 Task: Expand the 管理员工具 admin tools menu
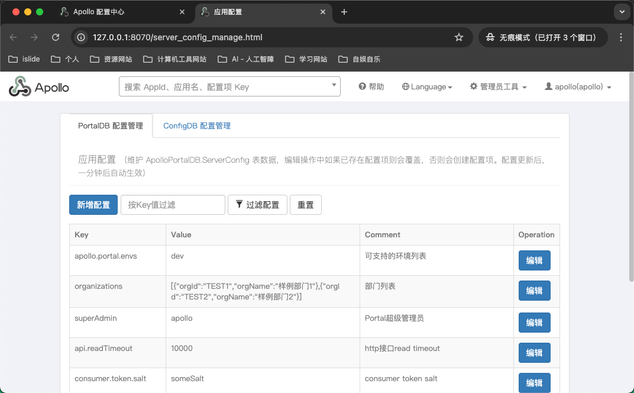point(498,87)
